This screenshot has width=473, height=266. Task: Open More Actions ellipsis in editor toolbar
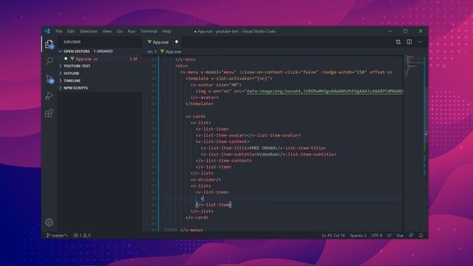[420, 42]
